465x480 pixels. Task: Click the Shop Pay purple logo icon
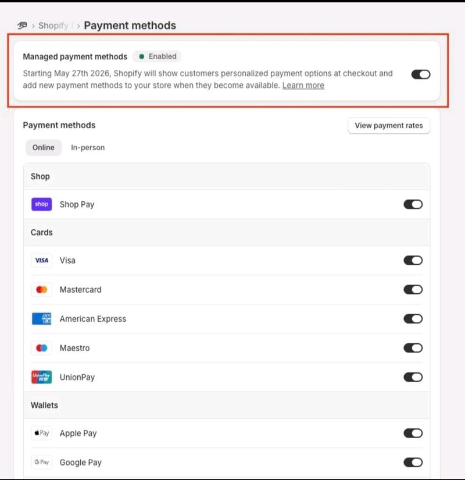pos(42,204)
